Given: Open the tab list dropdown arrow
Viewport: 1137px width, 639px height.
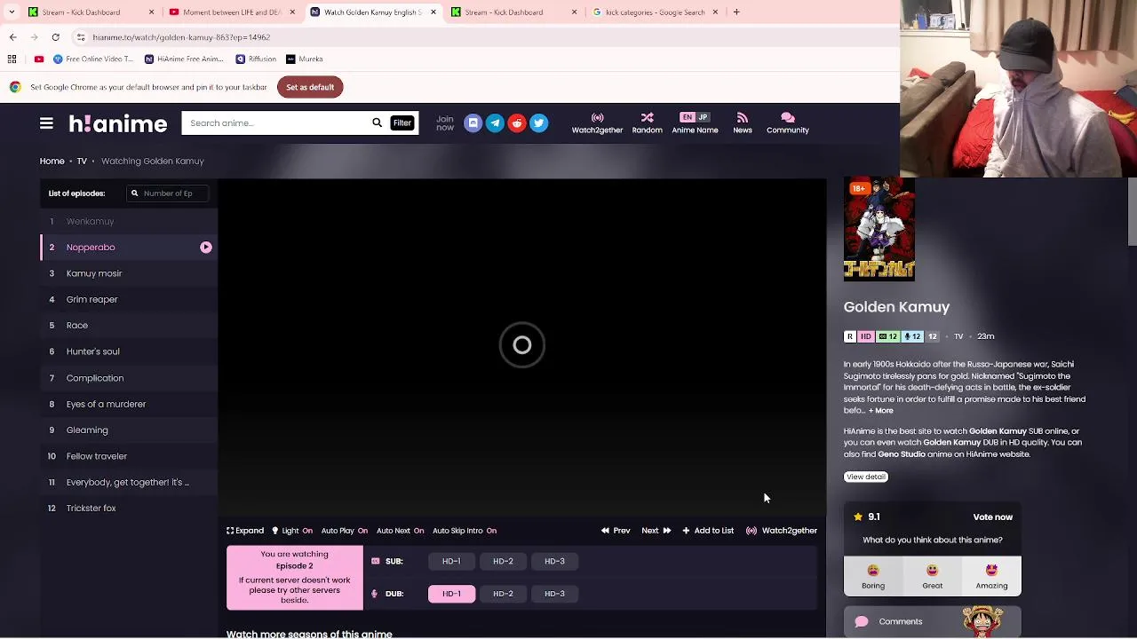Looking at the screenshot, I should (x=11, y=12).
